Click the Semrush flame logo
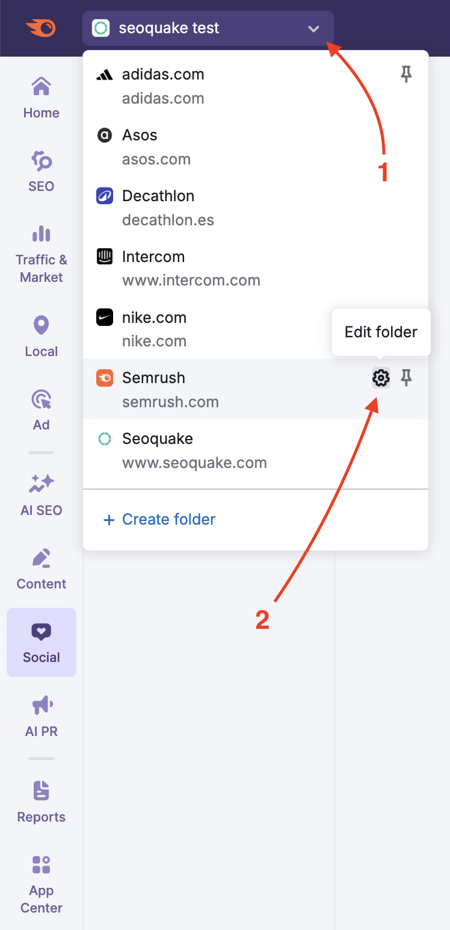The image size is (450, 930). click(41, 28)
